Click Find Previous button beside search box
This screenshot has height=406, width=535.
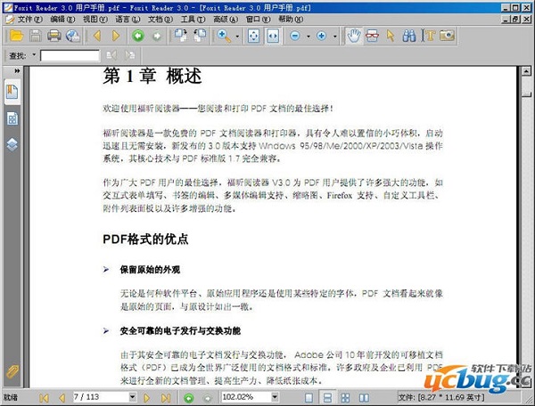coord(111,55)
